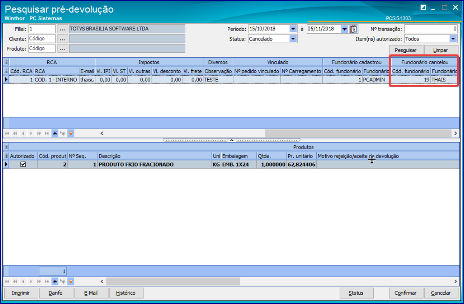Expand the Item(ns) autorizado dropdown showing Todos
The image size is (464, 304).
coord(453,39)
